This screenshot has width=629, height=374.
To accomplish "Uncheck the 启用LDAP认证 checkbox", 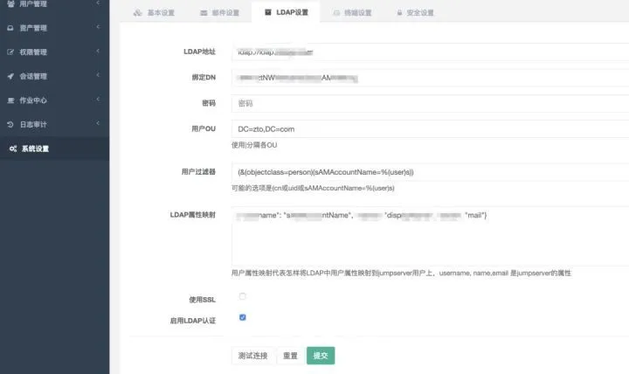I will [x=242, y=317].
